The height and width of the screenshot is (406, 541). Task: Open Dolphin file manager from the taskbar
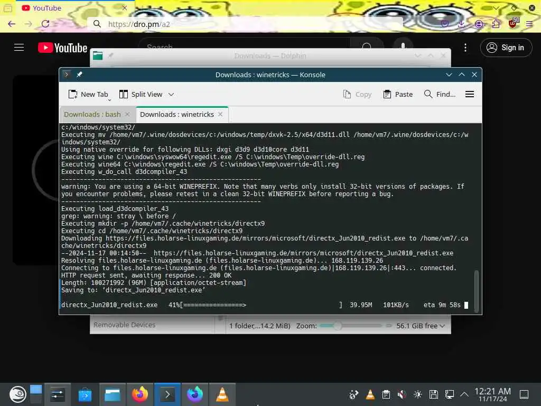(x=113, y=394)
